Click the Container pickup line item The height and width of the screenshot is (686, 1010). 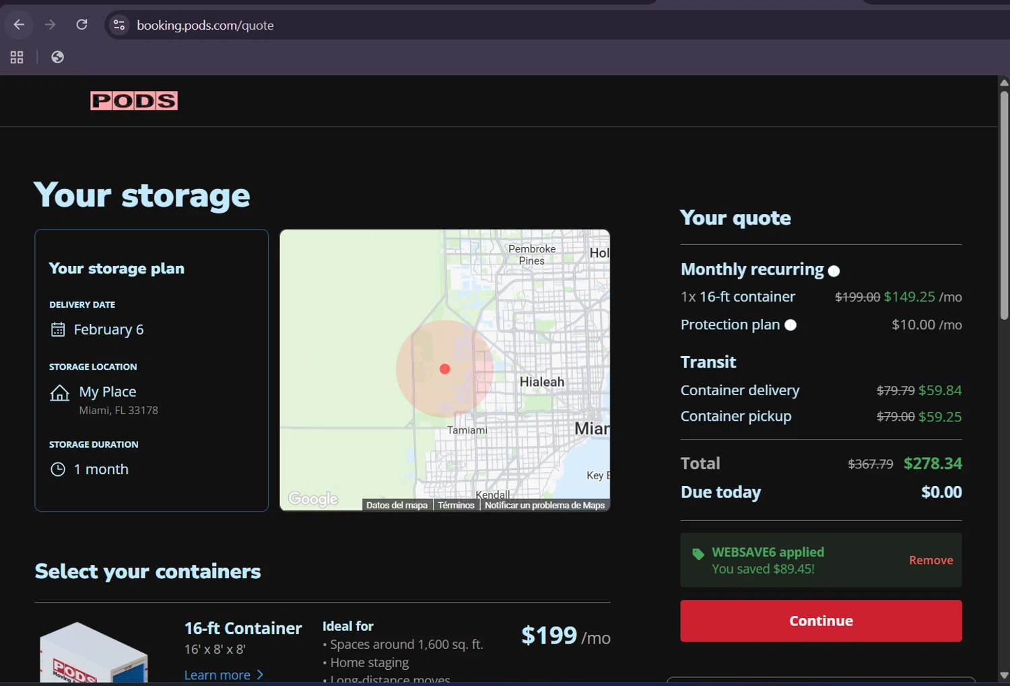tap(821, 417)
